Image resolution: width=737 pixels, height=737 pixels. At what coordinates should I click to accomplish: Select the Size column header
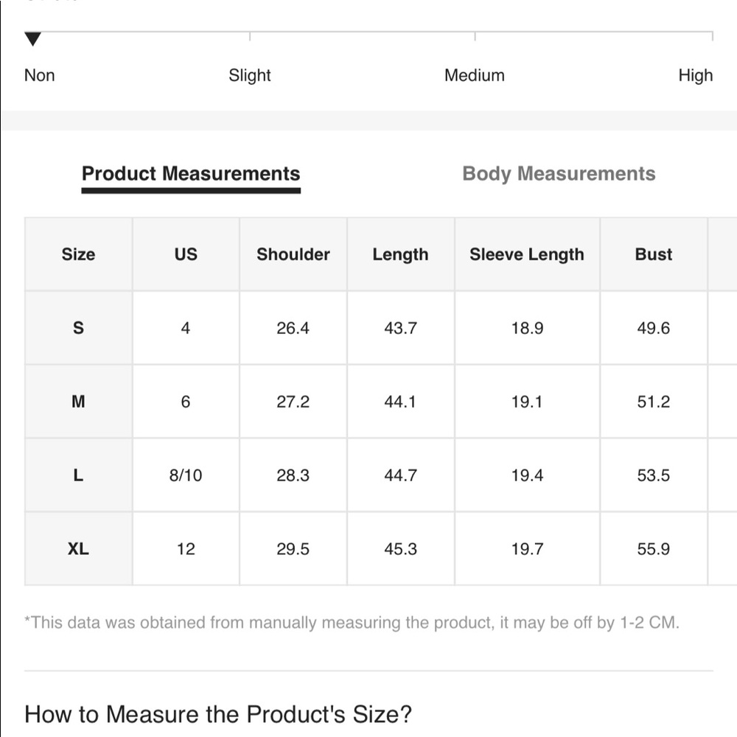[79, 254]
